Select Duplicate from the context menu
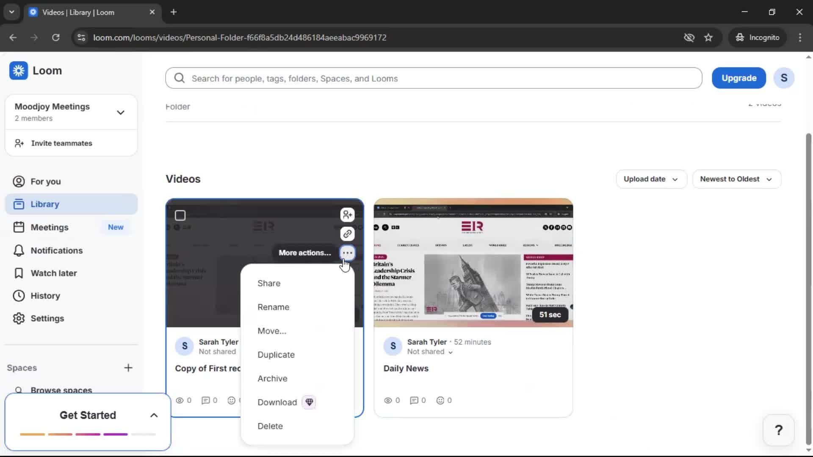 click(x=276, y=355)
